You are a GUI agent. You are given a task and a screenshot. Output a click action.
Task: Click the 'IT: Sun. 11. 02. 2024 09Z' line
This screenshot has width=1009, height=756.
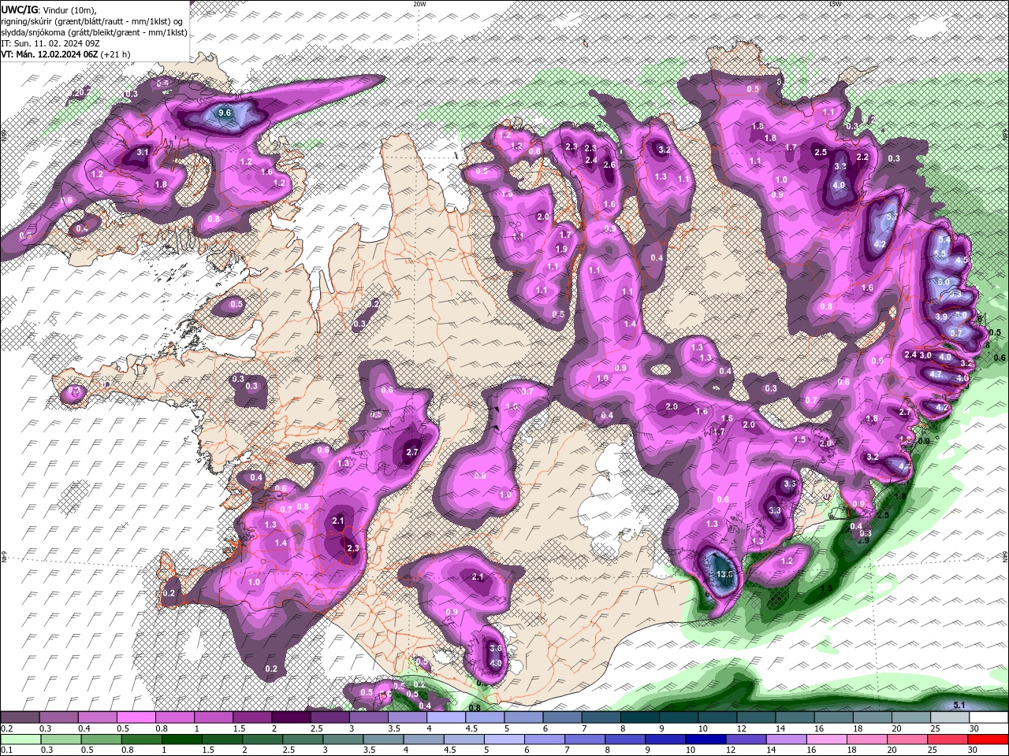point(50,43)
